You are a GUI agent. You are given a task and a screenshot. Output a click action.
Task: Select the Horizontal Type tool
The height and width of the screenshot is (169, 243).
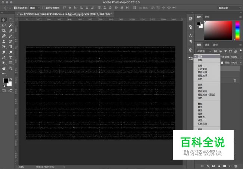click(10, 58)
